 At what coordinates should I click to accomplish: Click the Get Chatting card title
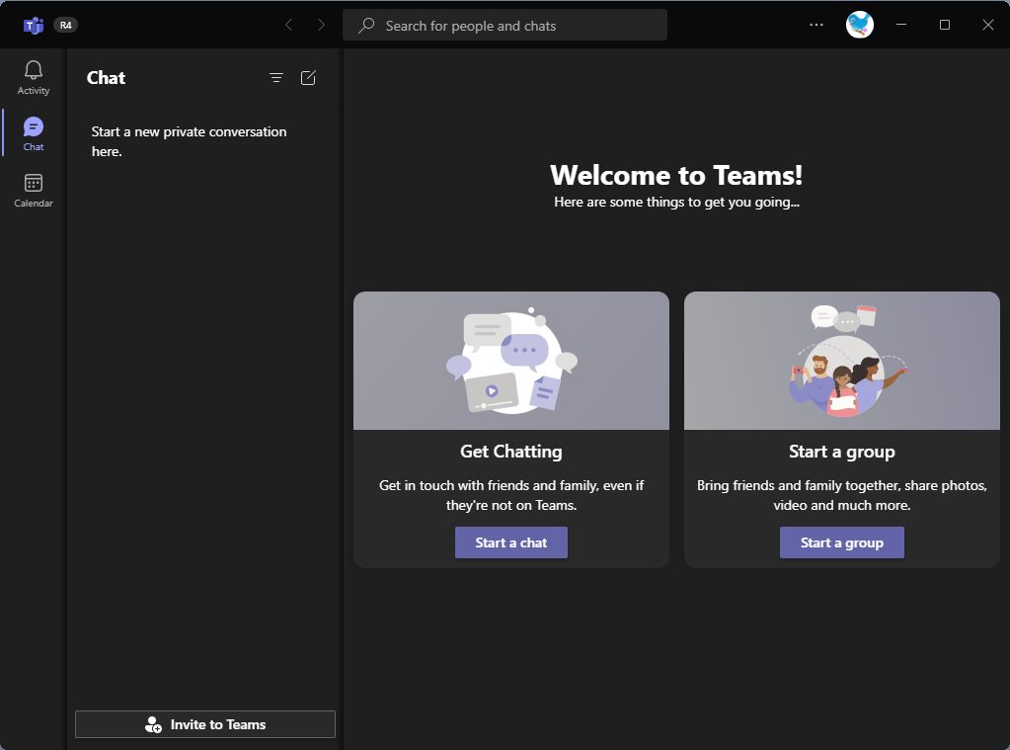pos(511,452)
